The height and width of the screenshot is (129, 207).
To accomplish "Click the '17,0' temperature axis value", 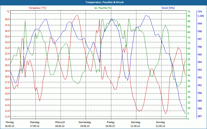I will (x=7, y=82).
